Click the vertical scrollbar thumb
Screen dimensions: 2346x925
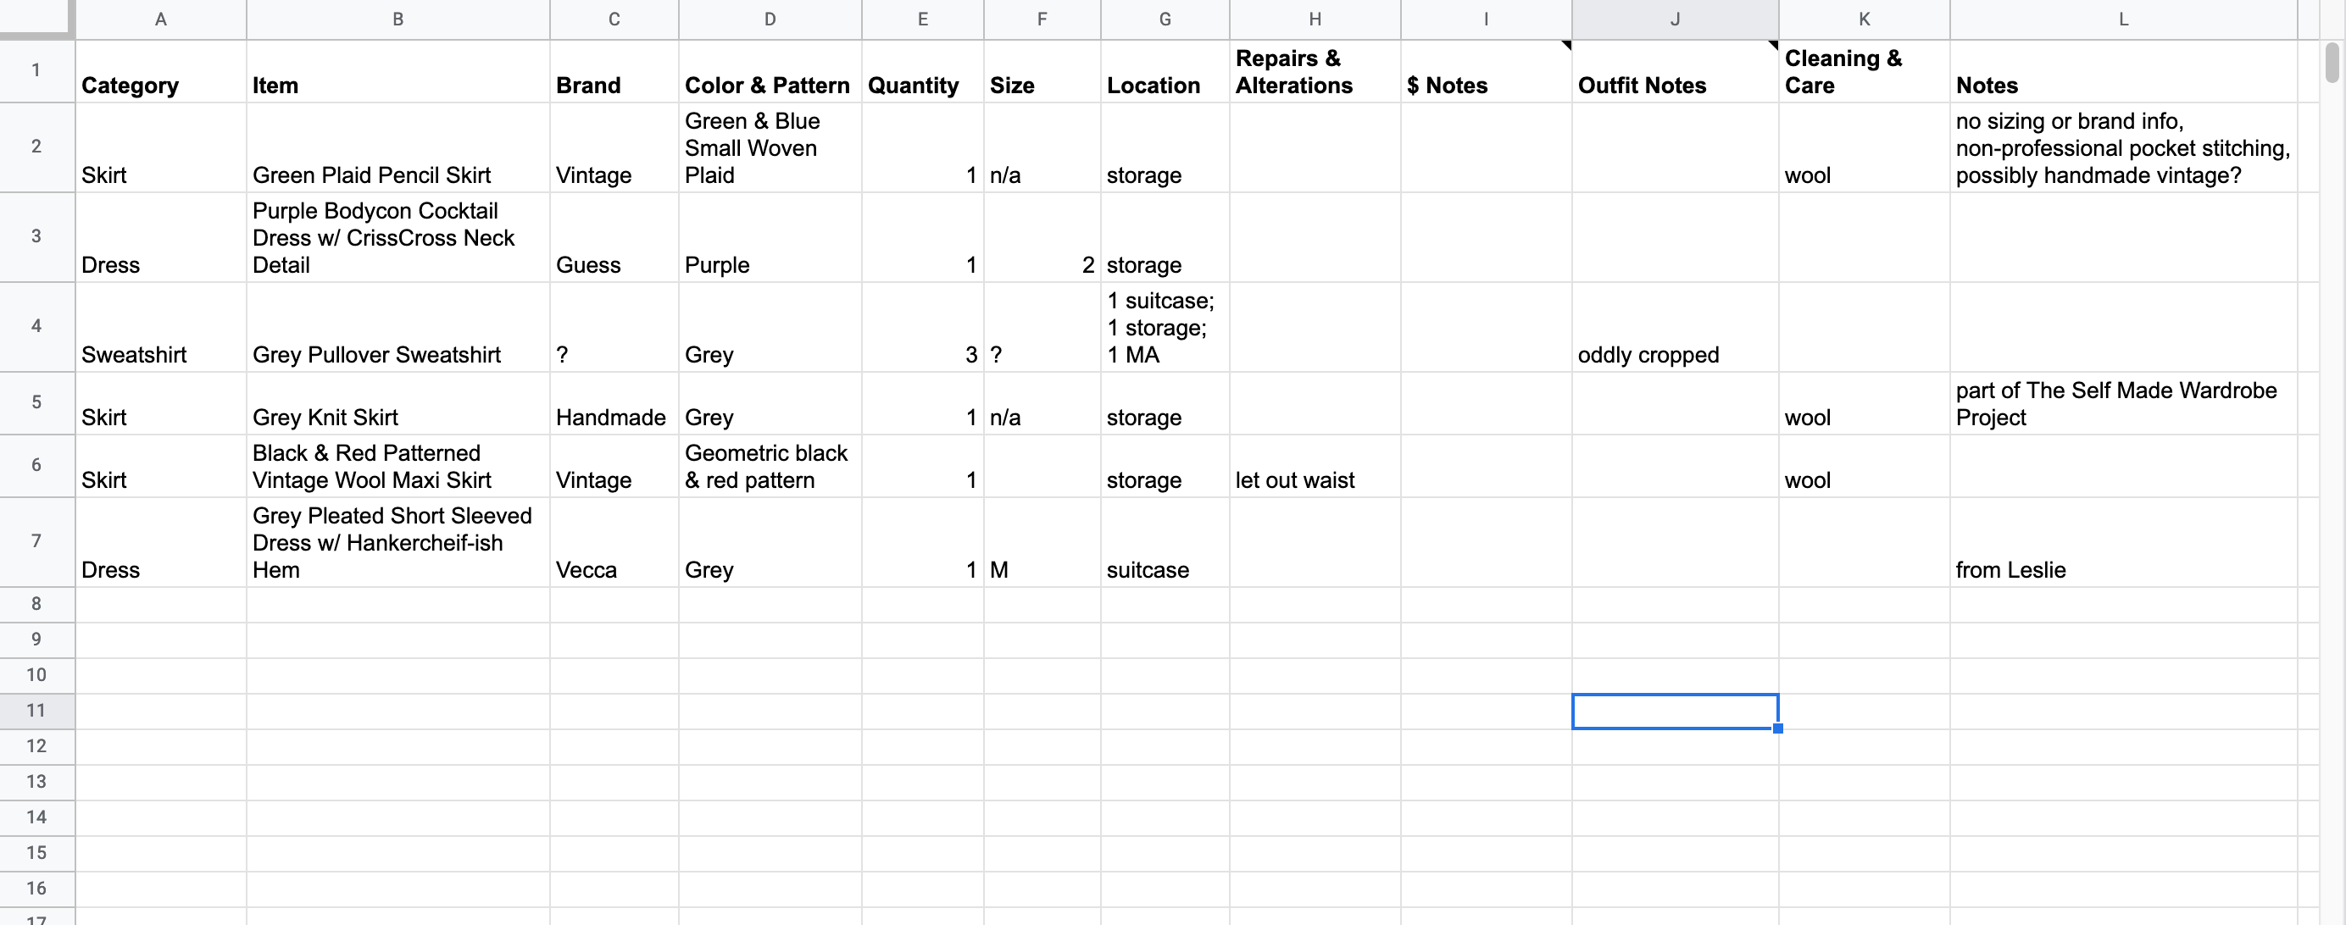(x=2332, y=64)
